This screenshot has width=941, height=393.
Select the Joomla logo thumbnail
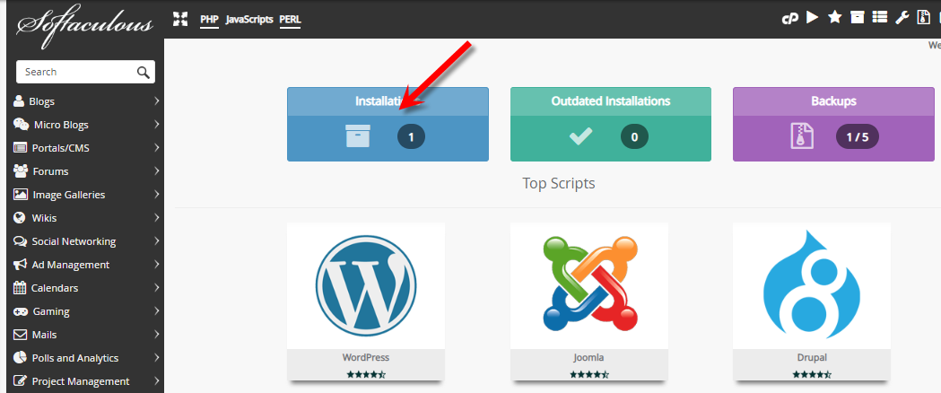click(x=589, y=285)
